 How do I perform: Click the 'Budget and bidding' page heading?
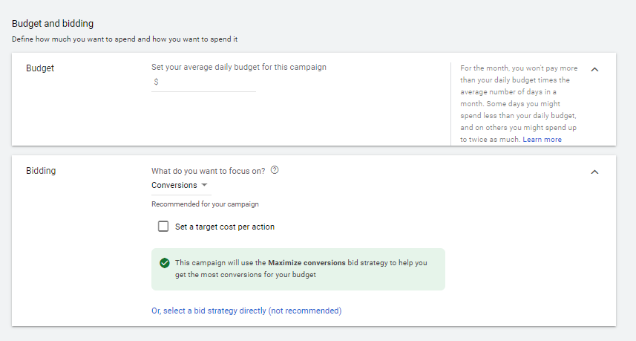(53, 24)
